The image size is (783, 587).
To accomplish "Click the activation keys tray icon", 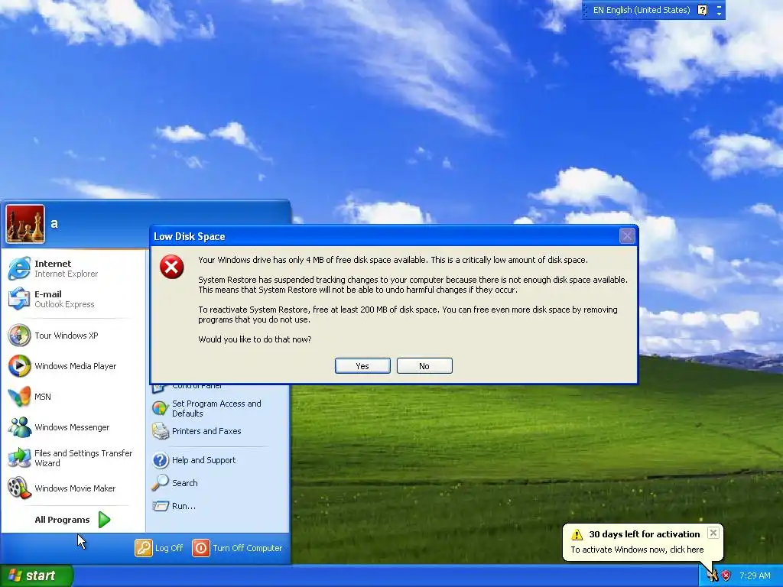I will (x=712, y=576).
